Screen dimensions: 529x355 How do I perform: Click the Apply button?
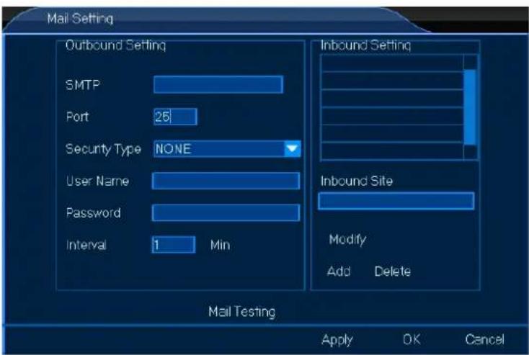click(337, 340)
